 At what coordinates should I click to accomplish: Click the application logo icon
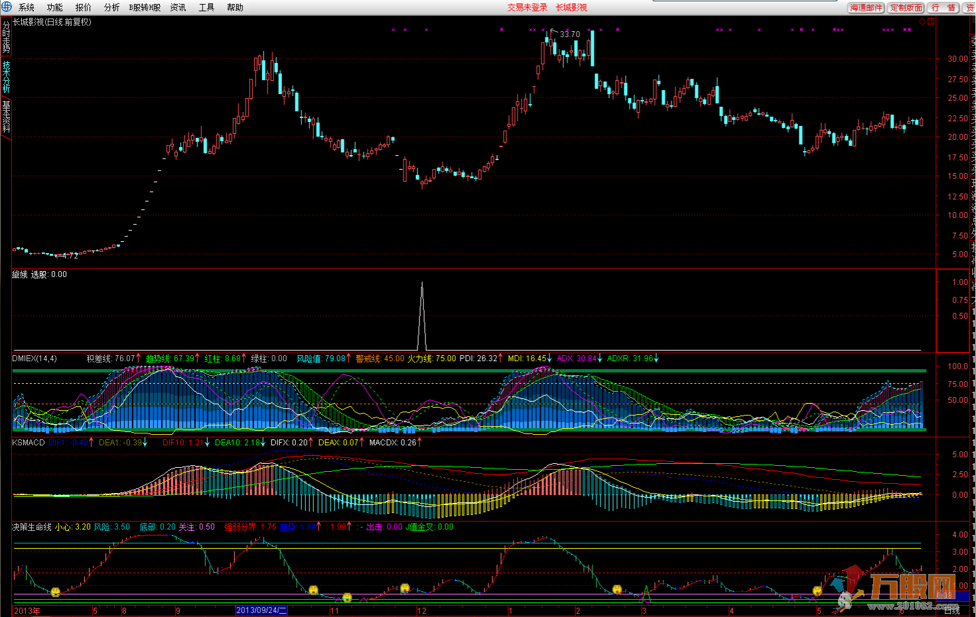click(x=6, y=7)
